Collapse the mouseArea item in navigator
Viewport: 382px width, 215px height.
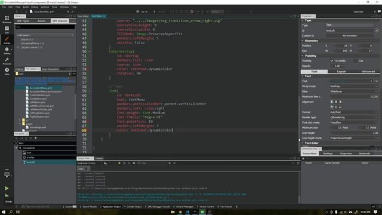click(16, 148)
